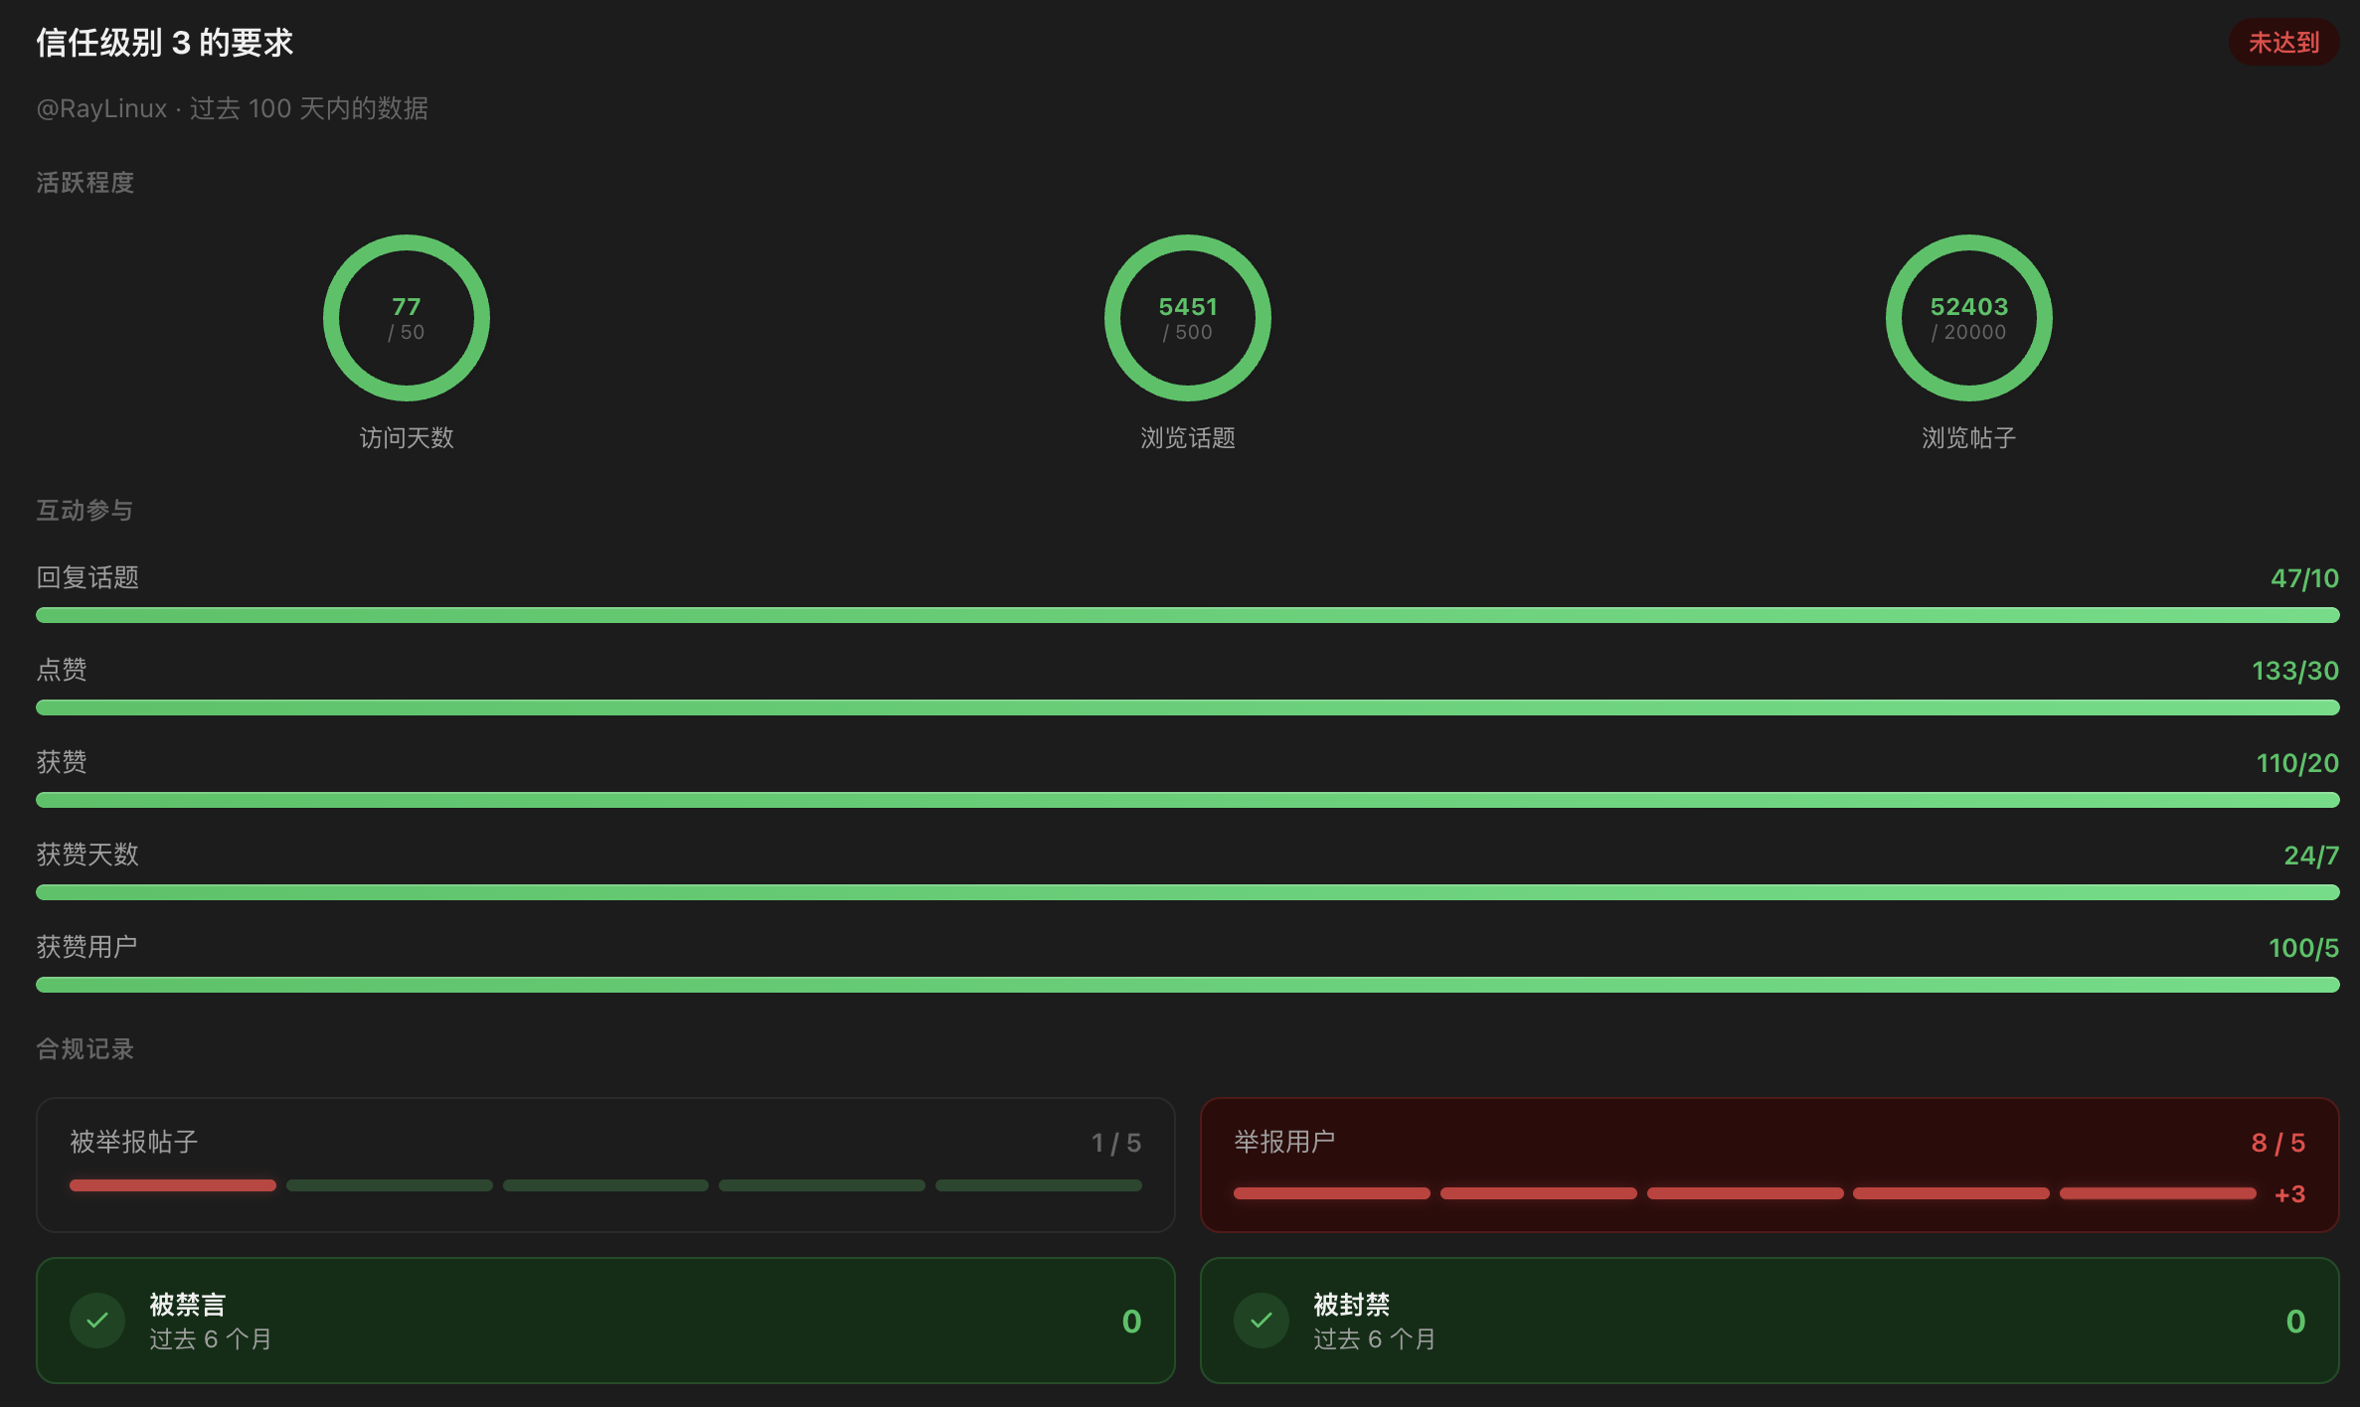
Task: Click the 浏览帖子 label
Action: (x=1969, y=438)
